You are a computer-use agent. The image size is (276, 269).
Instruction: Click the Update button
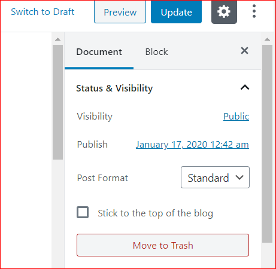(x=177, y=12)
